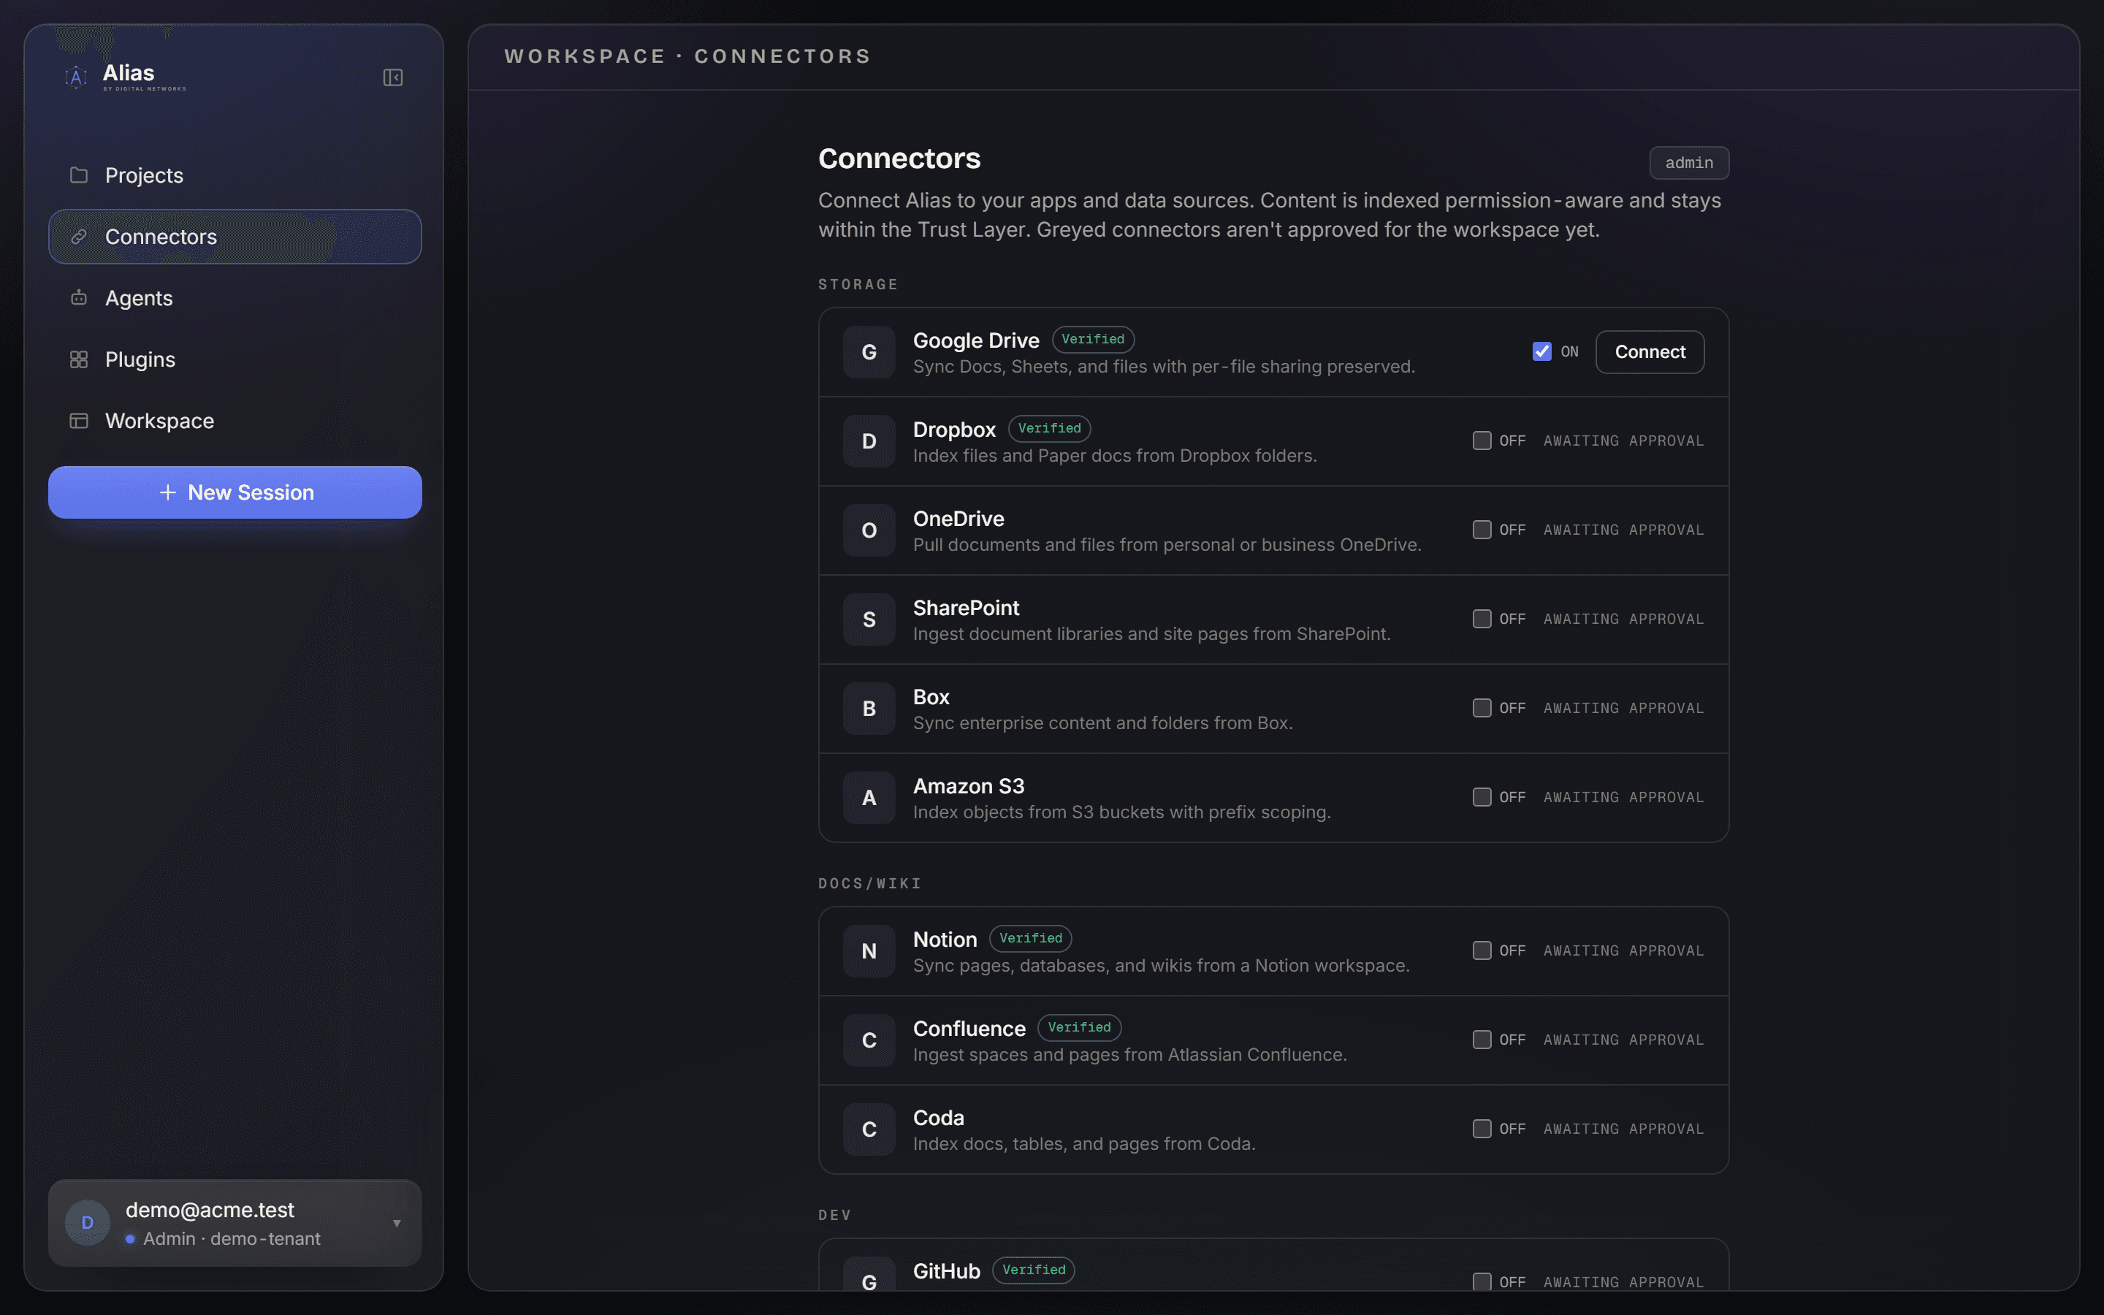Click the Coda C tile
This screenshot has width=2104, height=1315.
point(869,1129)
